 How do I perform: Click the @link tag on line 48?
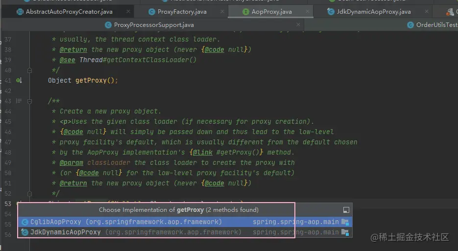[203, 152]
